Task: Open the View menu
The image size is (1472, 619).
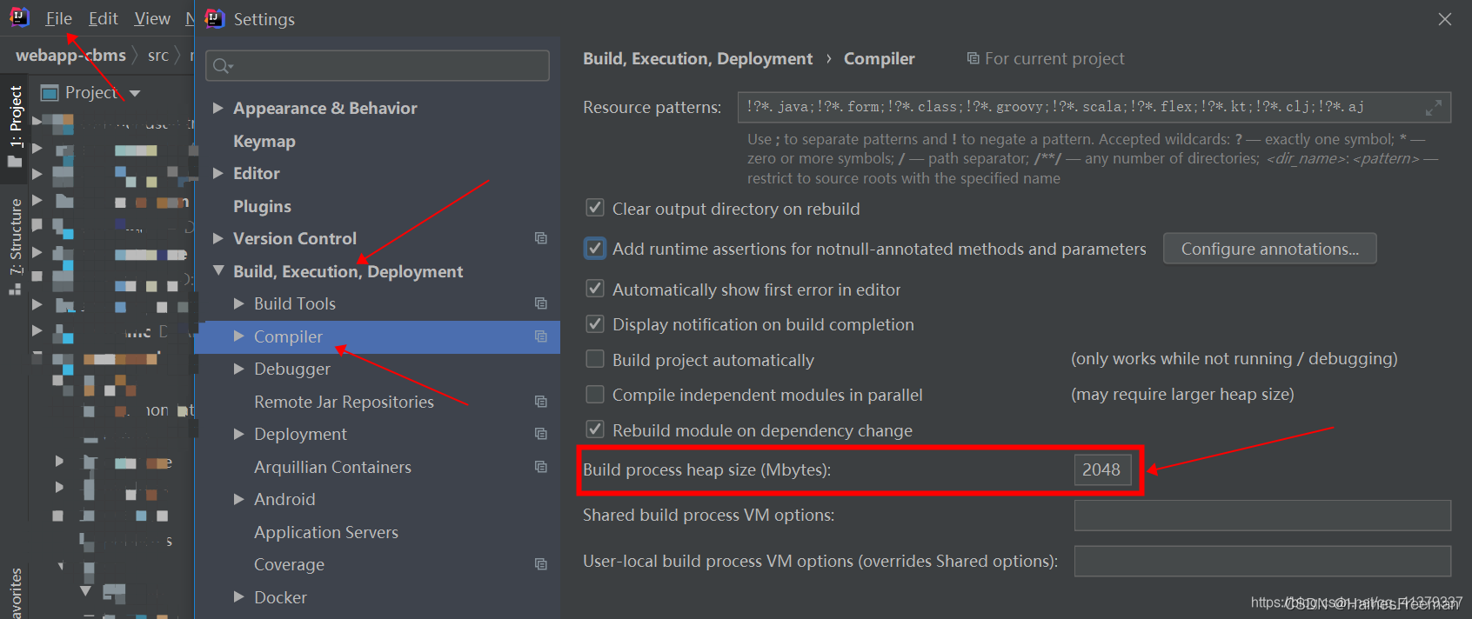Action: pyautogui.click(x=152, y=18)
